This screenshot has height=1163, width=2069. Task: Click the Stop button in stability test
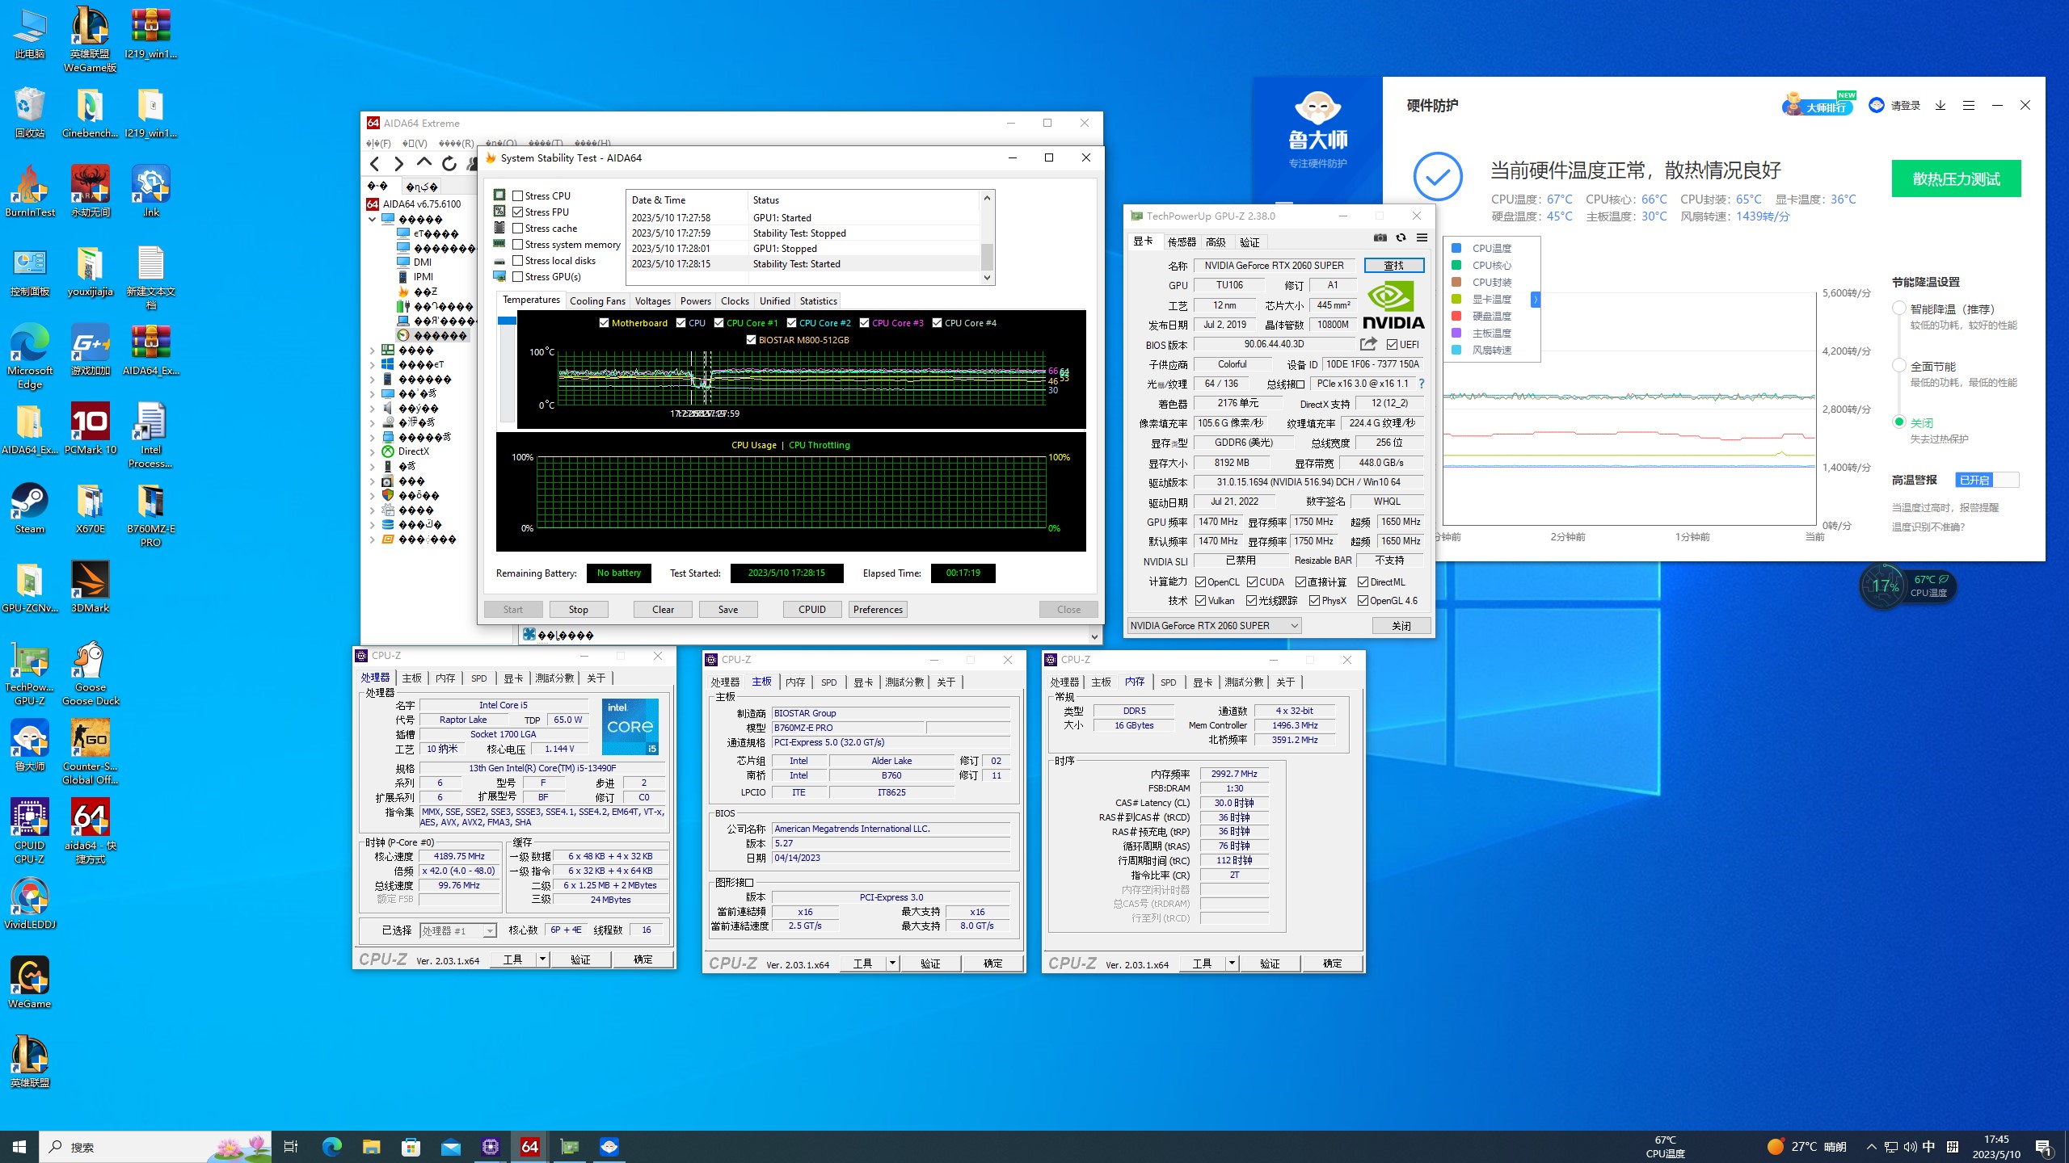click(x=578, y=610)
